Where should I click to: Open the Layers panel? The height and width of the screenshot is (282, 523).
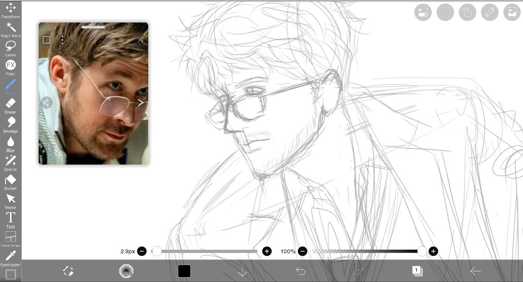(x=417, y=271)
